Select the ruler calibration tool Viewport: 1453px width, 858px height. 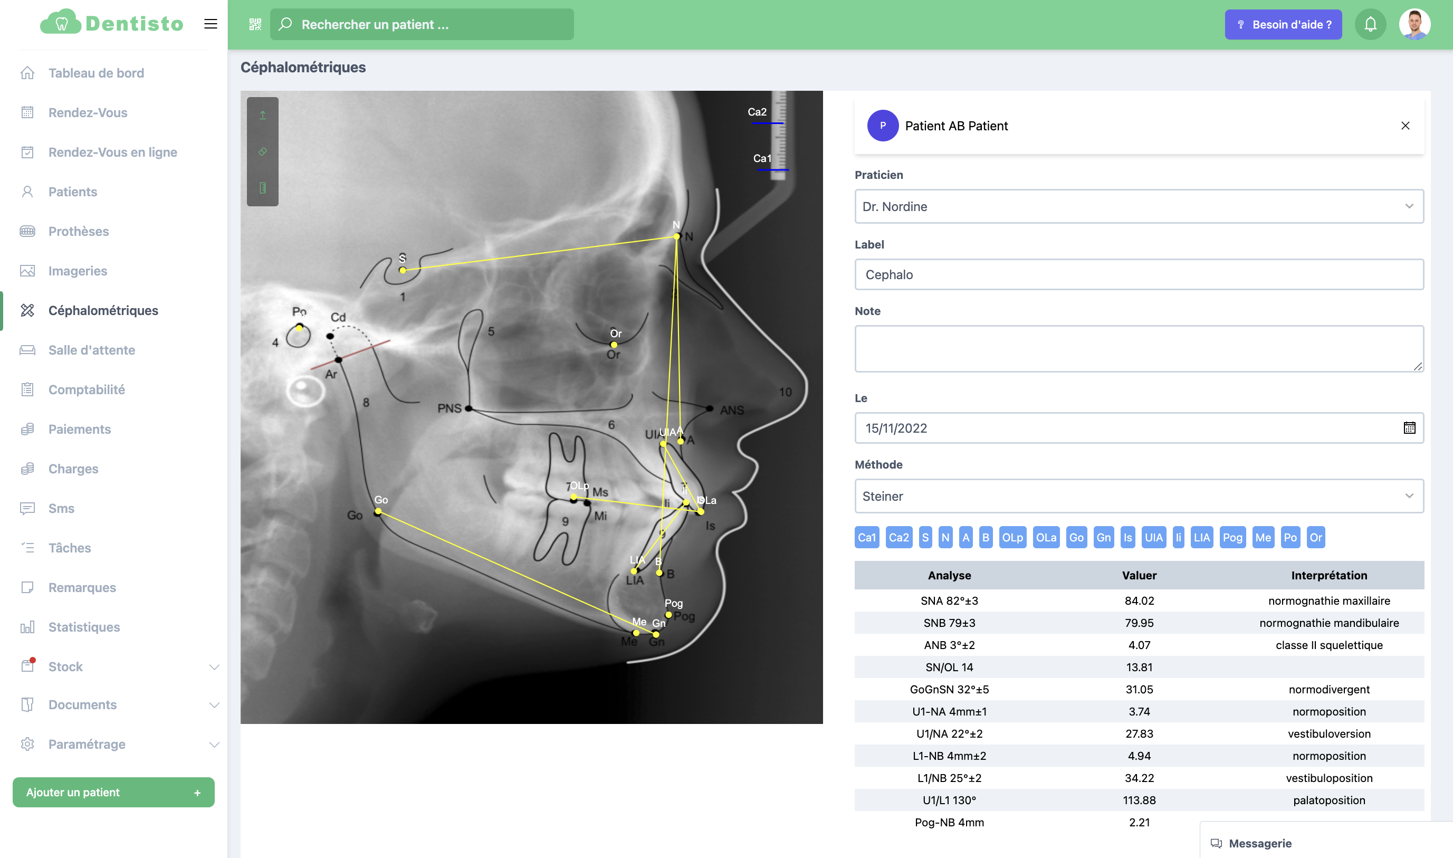click(x=262, y=188)
